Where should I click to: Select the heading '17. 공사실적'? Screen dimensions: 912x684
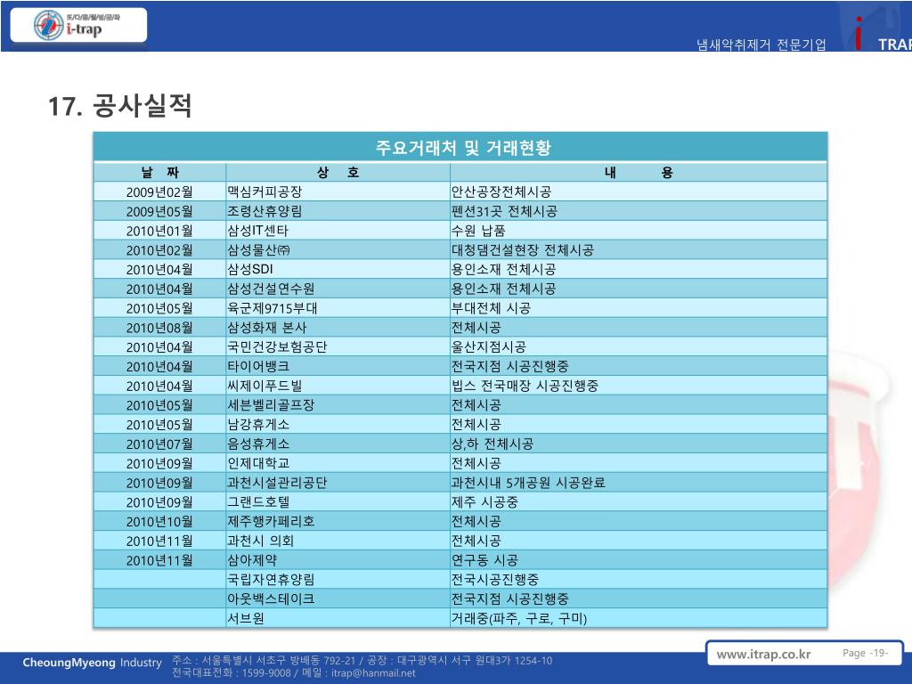(x=120, y=105)
